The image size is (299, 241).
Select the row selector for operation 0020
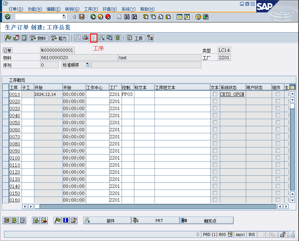(6, 101)
